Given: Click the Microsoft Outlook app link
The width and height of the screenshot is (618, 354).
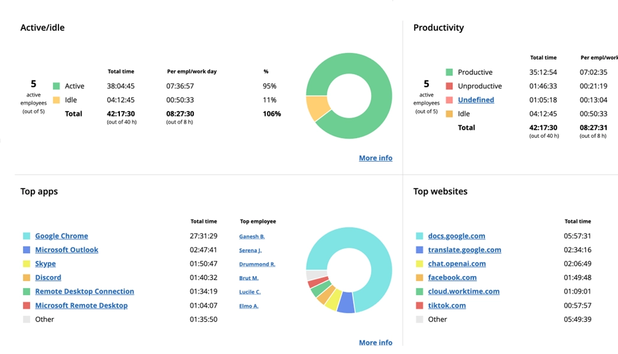Looking at the screenshot, I should click(x=67, y=250).
